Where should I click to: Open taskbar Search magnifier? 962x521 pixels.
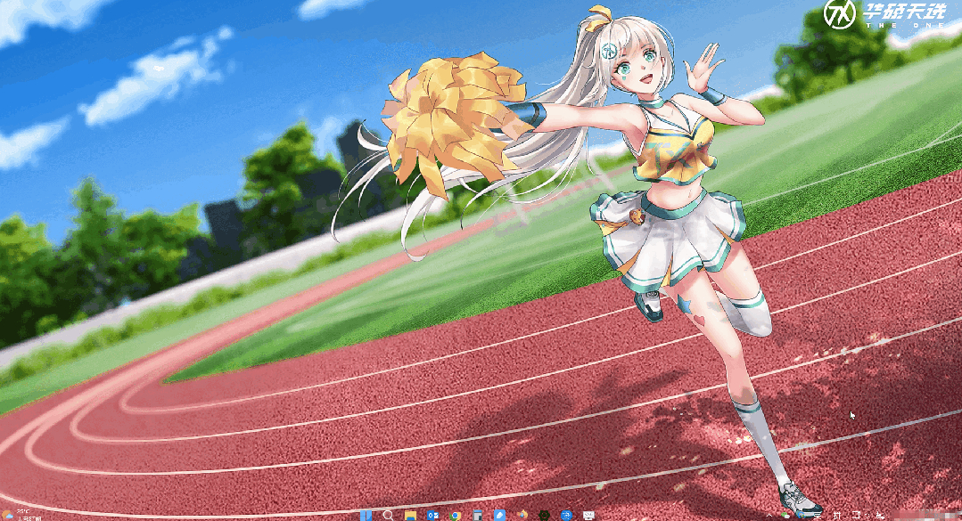(389, 516)
